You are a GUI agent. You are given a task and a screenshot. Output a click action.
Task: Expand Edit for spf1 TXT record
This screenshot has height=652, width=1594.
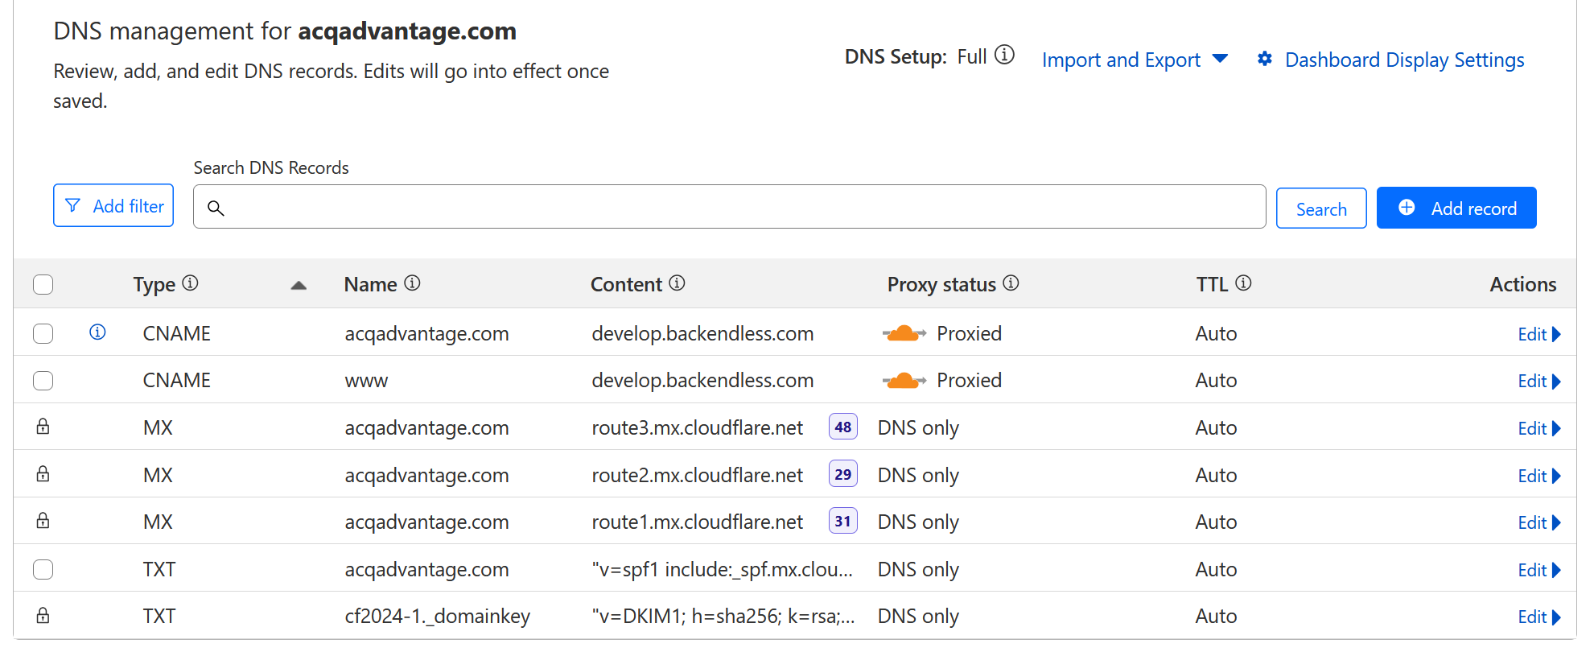[x=1538, y=570]
